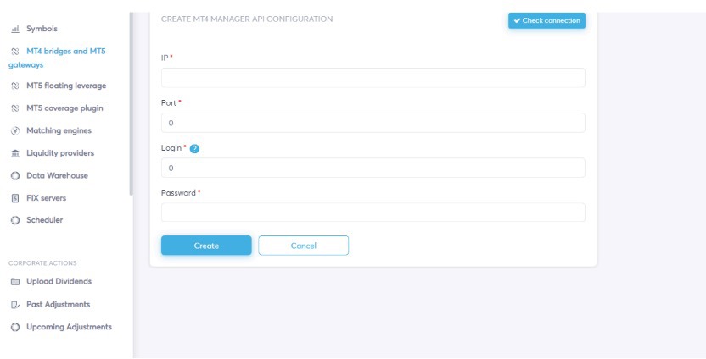This screenshot has width=706, height=359.
Task: Click the sidebar vertical scrollbar
Action: [131, 103]
